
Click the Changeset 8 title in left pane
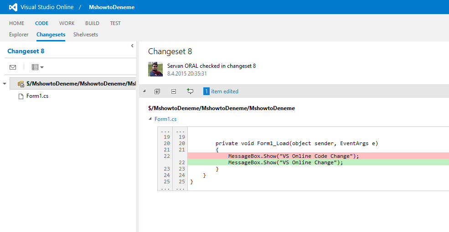pyautogui.click(x=26, y=51)
